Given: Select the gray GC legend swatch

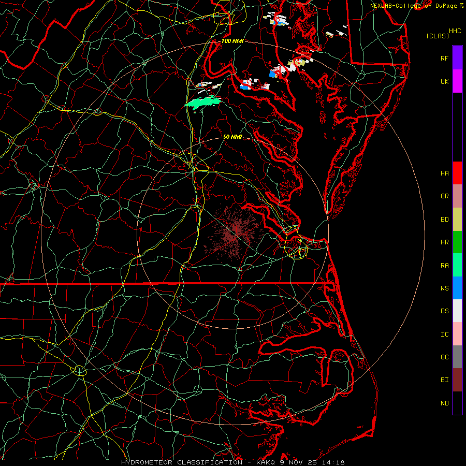Looking at the screenshot, I should point(457,357).
